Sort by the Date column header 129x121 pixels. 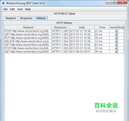82,27
